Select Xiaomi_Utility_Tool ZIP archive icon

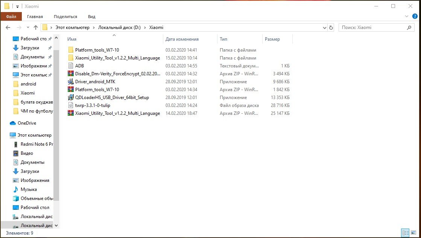[x=71, y=113]
